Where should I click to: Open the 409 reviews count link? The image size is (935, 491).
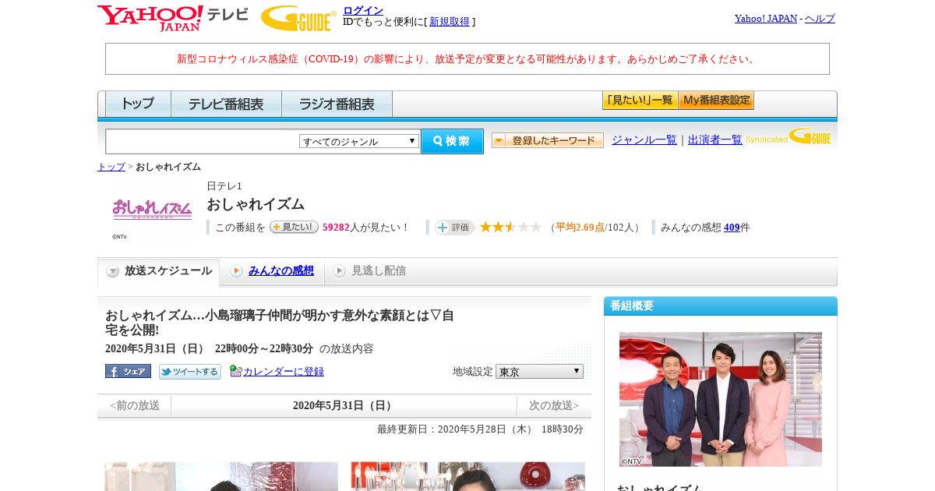(732, 228)
